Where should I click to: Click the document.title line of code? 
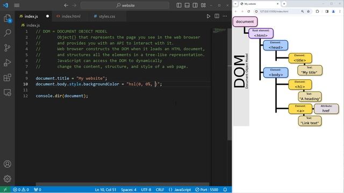[71, 78]
